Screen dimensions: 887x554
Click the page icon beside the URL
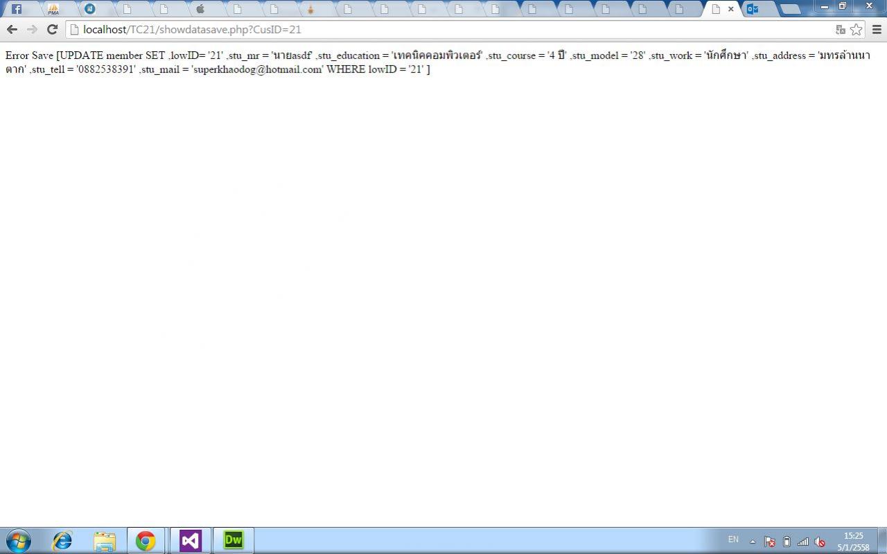75,29
